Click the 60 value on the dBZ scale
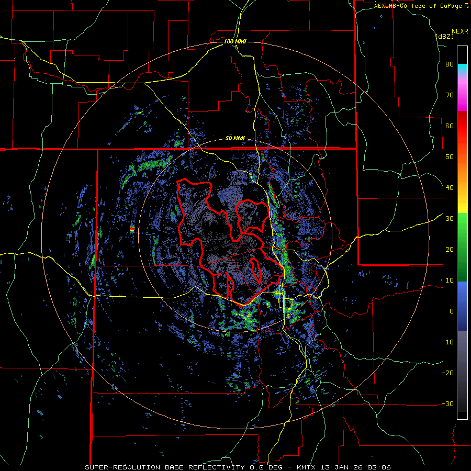The height and width of the screenshot is (471, 471). [450, 126]
